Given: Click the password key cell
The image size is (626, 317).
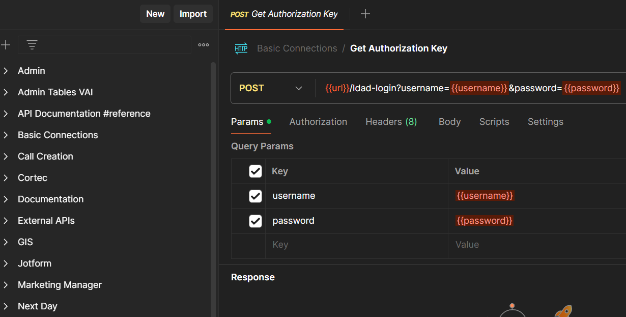Looking at the screenshot, I should click(356, 221).
